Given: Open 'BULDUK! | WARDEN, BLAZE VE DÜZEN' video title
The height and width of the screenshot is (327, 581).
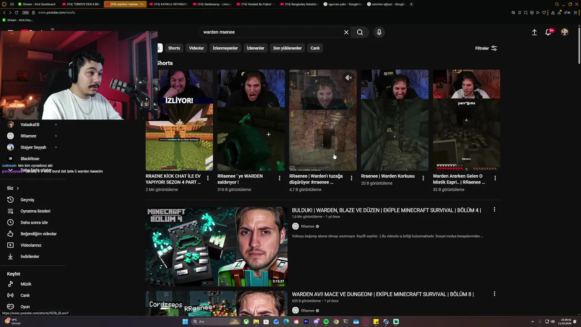Looking at the screenshot, I should click(386, 210).
